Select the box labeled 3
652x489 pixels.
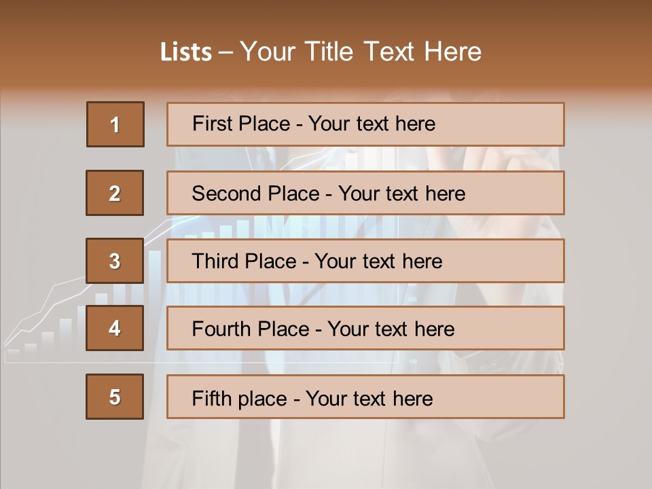115,261
